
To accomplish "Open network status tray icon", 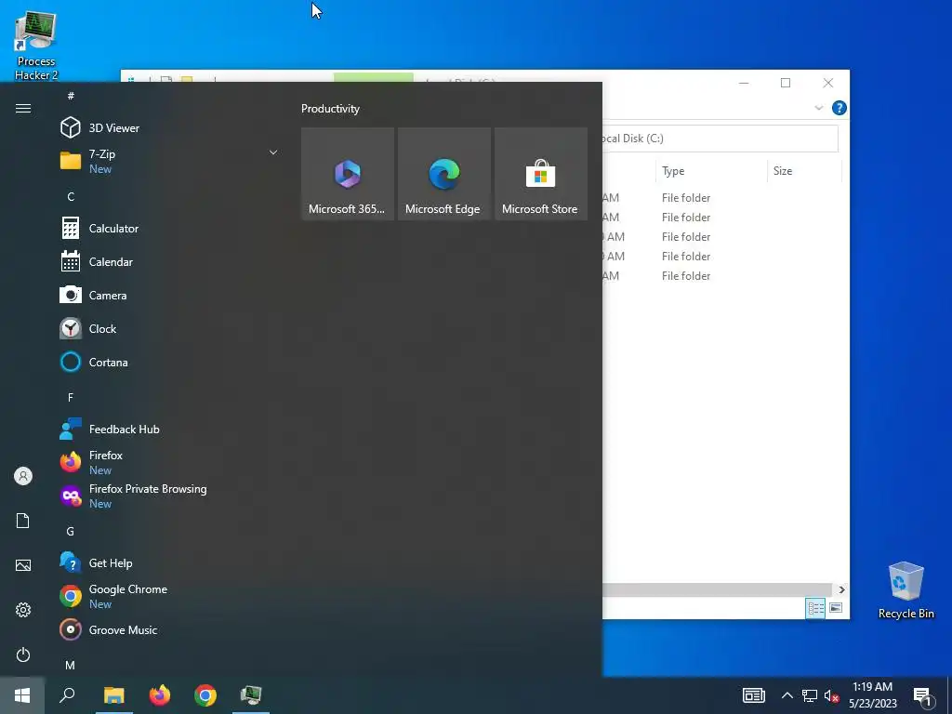I will pyautogui.click(x=810, y=695).
